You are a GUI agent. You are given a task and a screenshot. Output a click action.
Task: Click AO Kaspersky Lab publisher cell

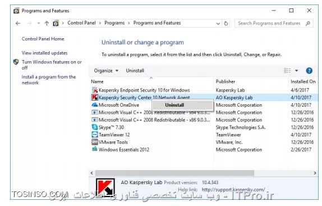point(234,98)
